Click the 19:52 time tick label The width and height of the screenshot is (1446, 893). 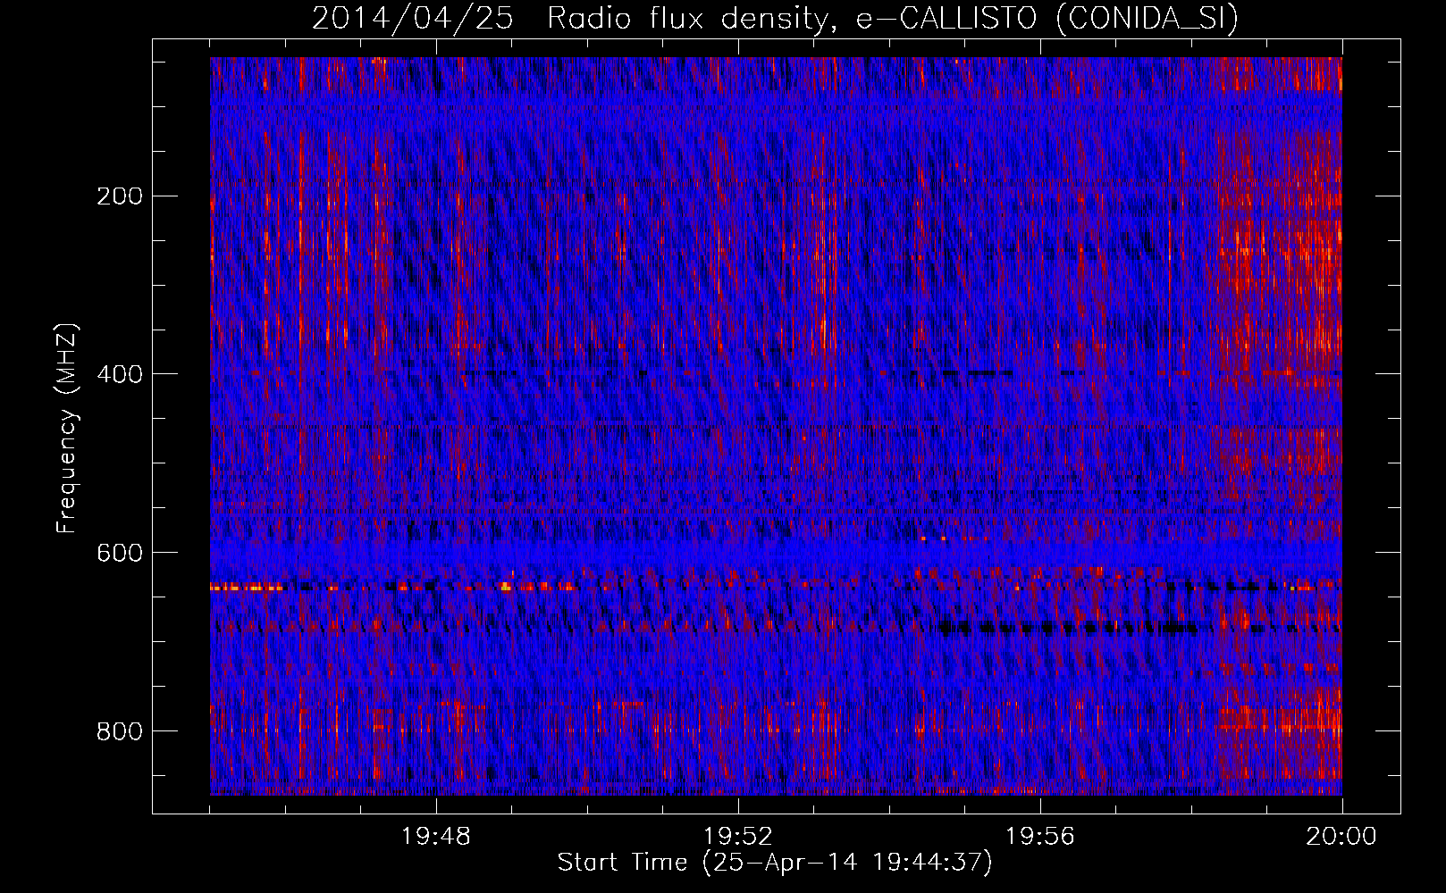point(738,837)
